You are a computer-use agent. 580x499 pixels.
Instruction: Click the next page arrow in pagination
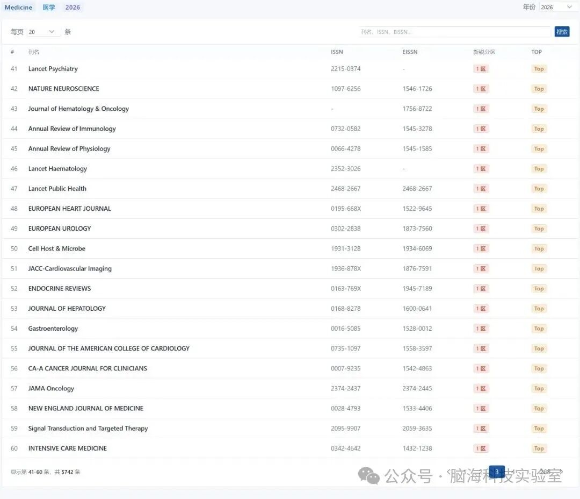[561, 472]
